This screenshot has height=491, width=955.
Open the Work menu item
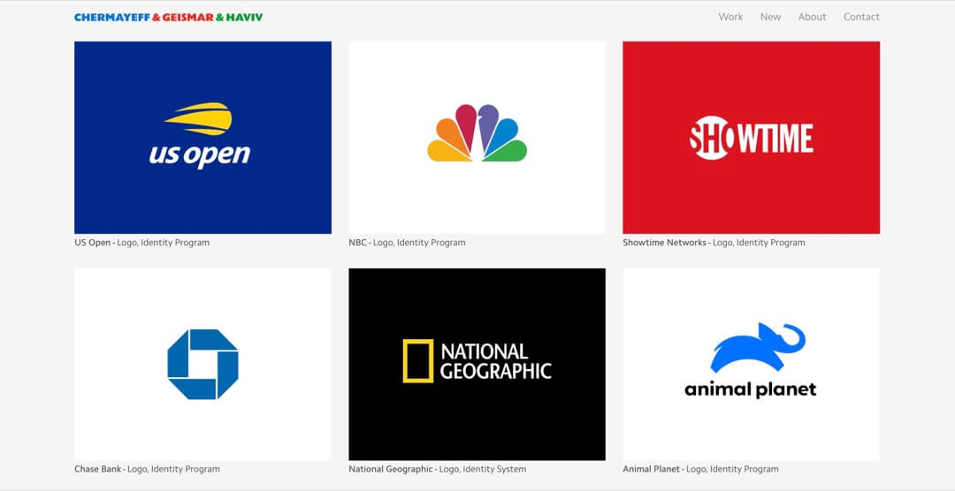tap(730, 17)
